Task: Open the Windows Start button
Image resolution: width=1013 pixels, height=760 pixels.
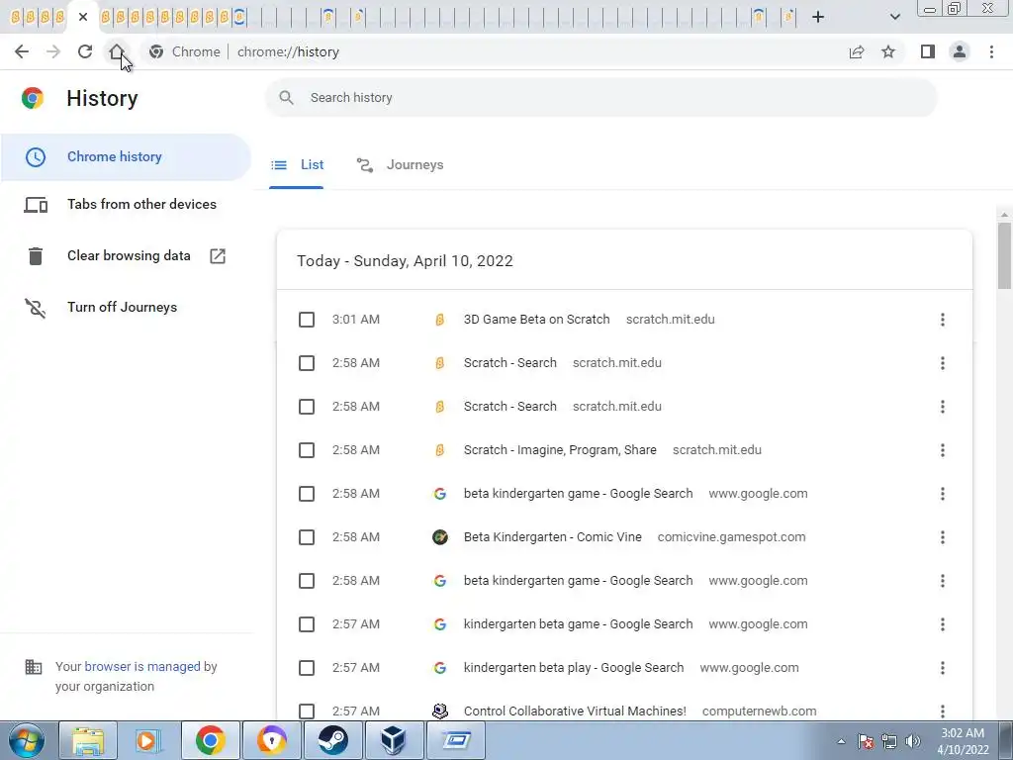Action: tap(27, 740)
